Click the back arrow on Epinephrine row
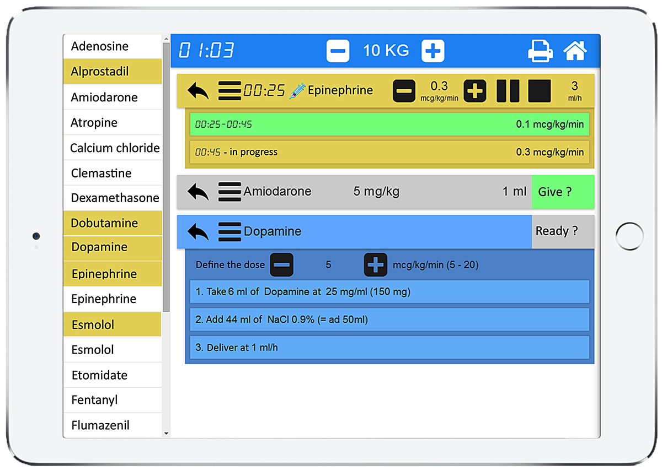 (x=198, y=91)
